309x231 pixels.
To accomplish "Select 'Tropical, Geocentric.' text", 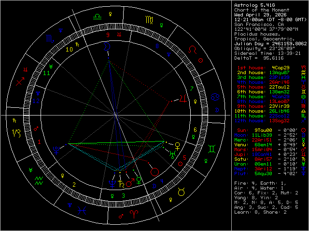I will (x=265, y=39).
